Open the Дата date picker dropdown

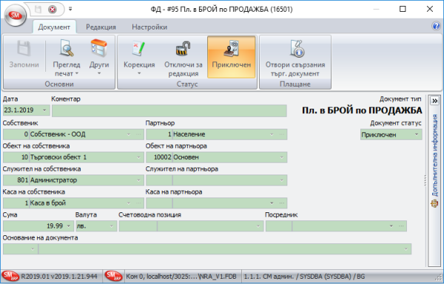44,110
